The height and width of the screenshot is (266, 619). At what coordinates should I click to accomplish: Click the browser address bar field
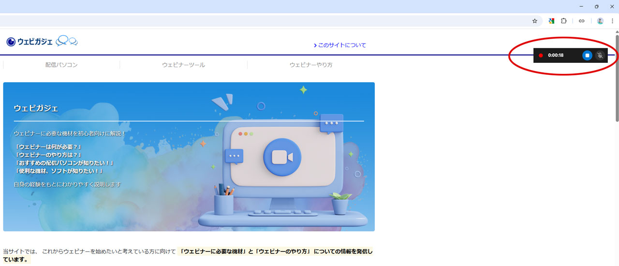tap(271, 21)
